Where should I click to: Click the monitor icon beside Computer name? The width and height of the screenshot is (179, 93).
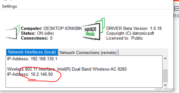13,32
